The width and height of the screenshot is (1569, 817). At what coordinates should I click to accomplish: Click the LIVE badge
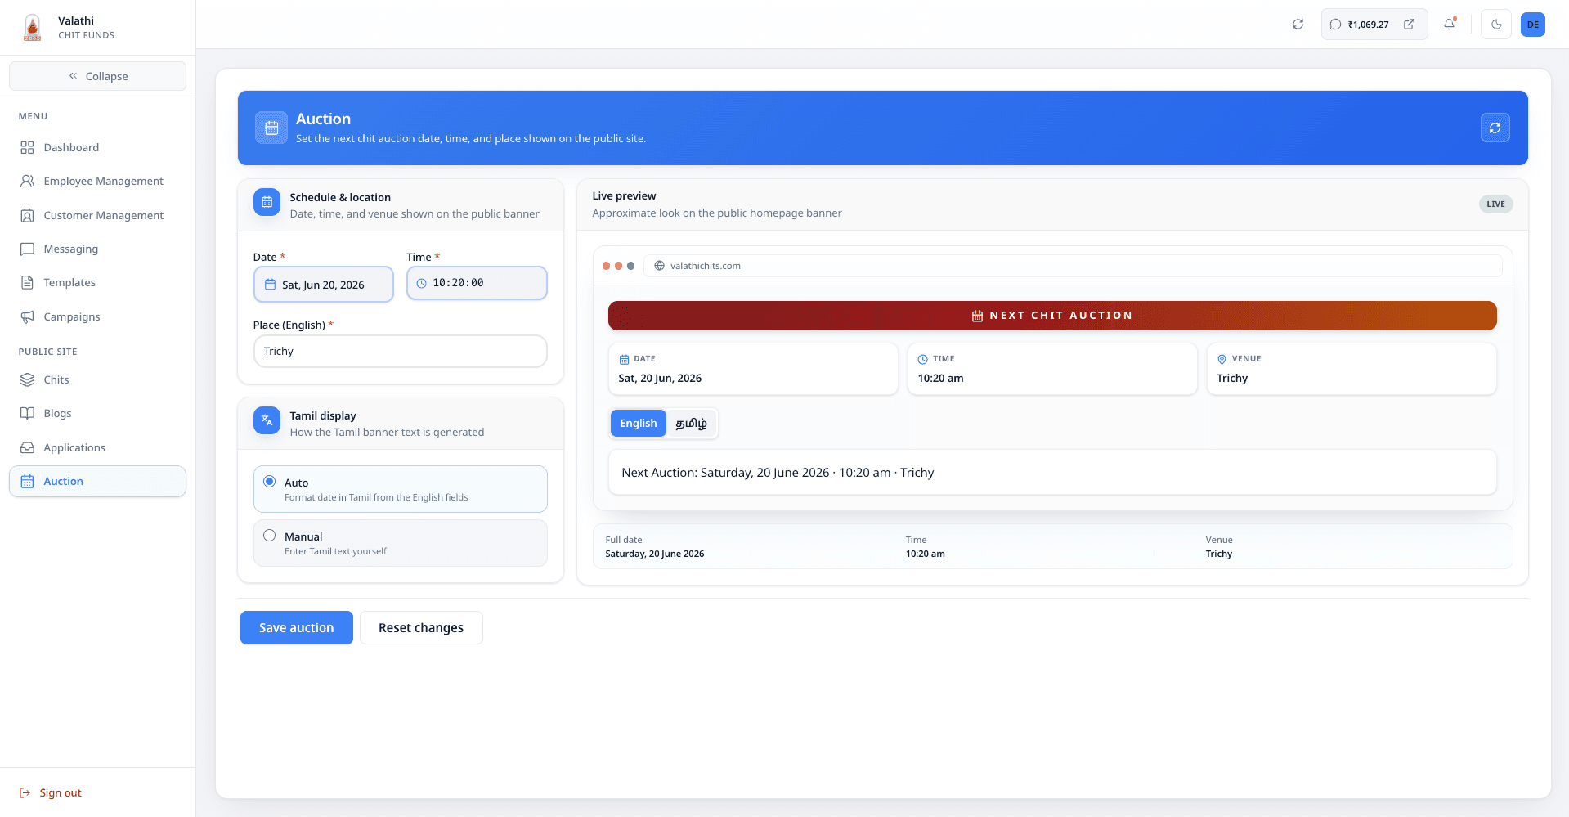1495,204
